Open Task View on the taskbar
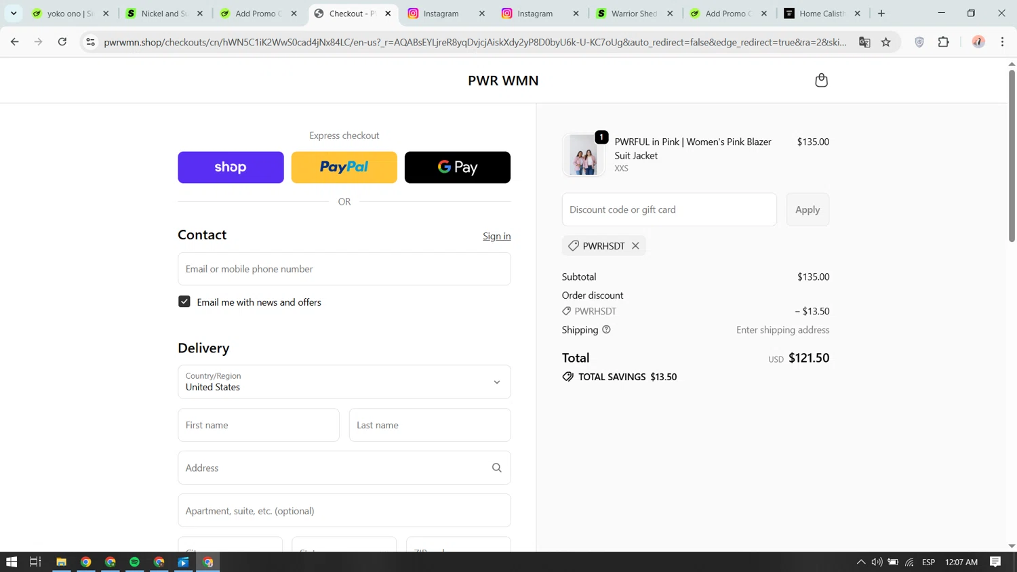The height and width of the screenshot is (572, 1017). [x=35, y=562]
